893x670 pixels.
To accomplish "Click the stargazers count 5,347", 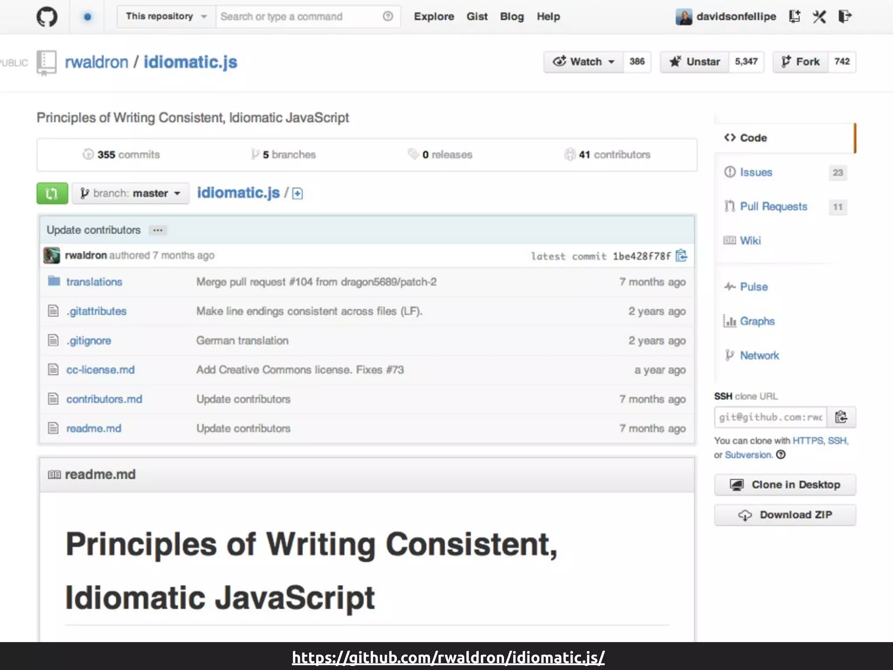I will pos(746,62).
